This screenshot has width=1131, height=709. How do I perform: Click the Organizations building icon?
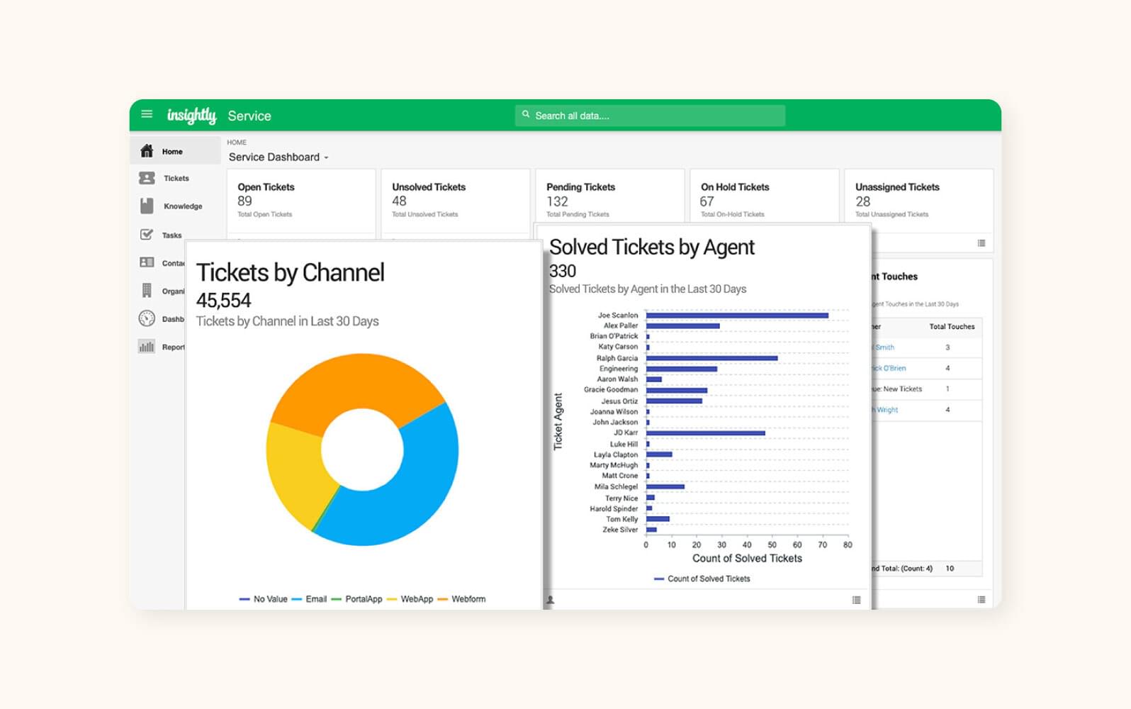(x=147, y=290)
